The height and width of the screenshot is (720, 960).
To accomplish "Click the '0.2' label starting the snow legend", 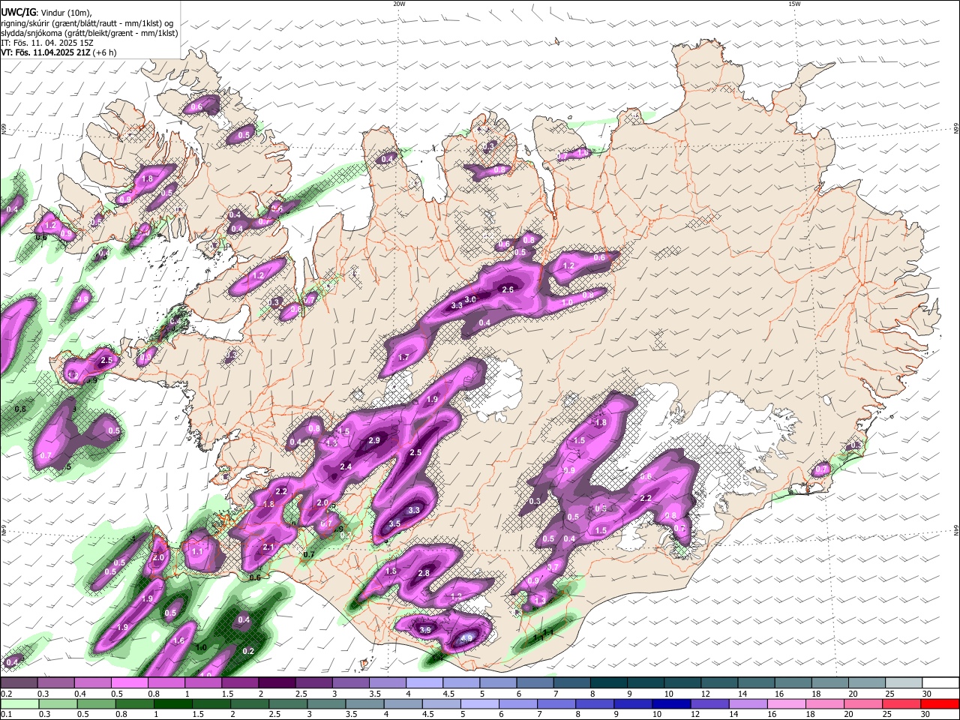I will 6,694.
